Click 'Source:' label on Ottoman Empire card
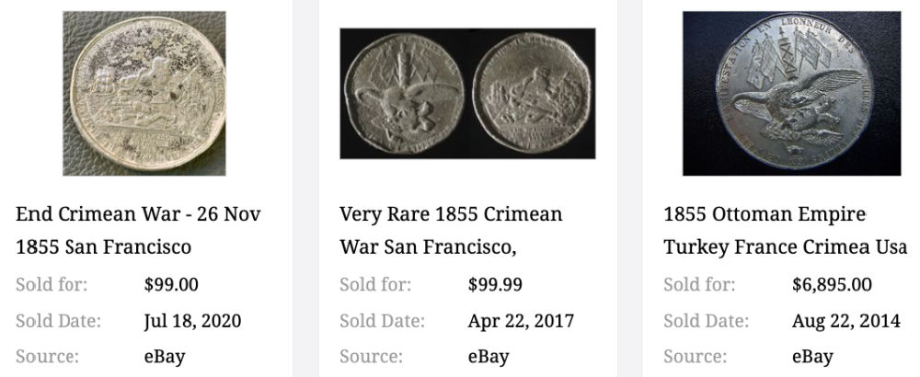Viewport: 920px width, 377px height. pyautogui.click(x=694, y=357)
